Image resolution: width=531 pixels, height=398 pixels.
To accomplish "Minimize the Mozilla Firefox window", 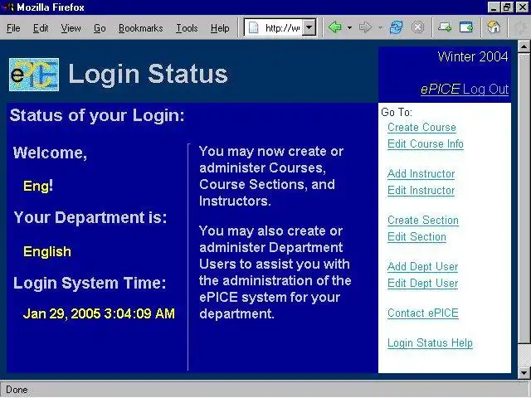I will click(494, 7).
